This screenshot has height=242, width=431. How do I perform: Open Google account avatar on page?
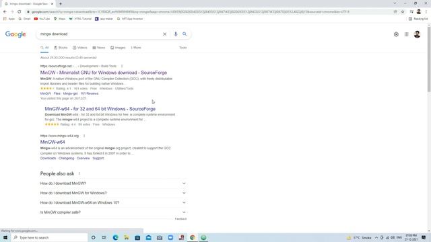pyautogui.click(x=417, y=34)
